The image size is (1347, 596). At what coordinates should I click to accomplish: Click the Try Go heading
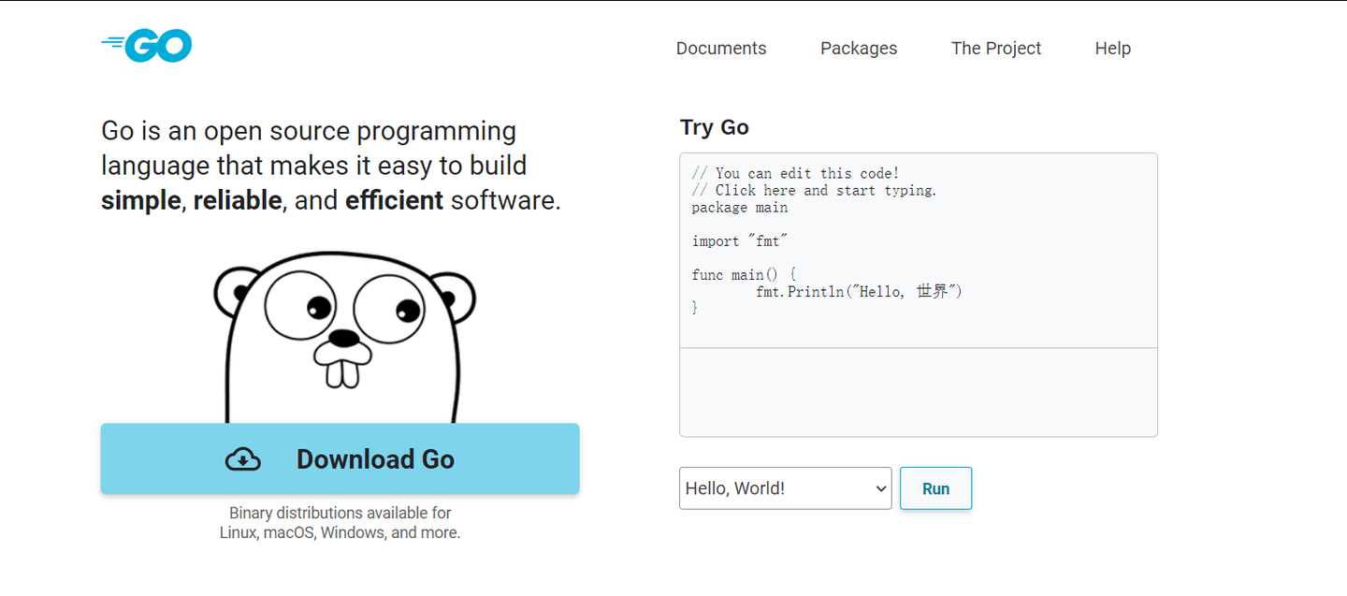point(714,127)
